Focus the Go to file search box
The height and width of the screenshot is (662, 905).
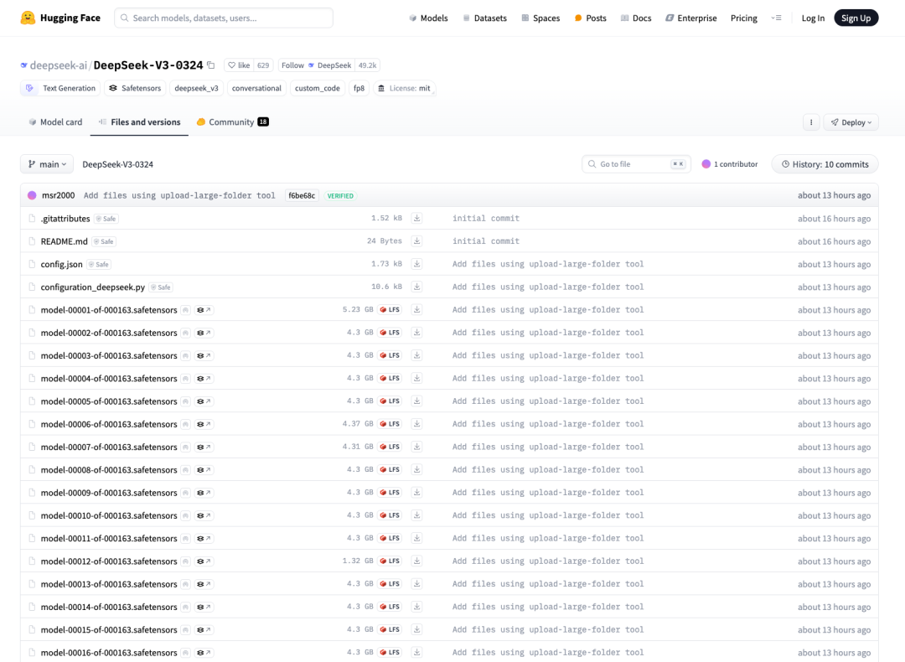(x=636, y=164)
